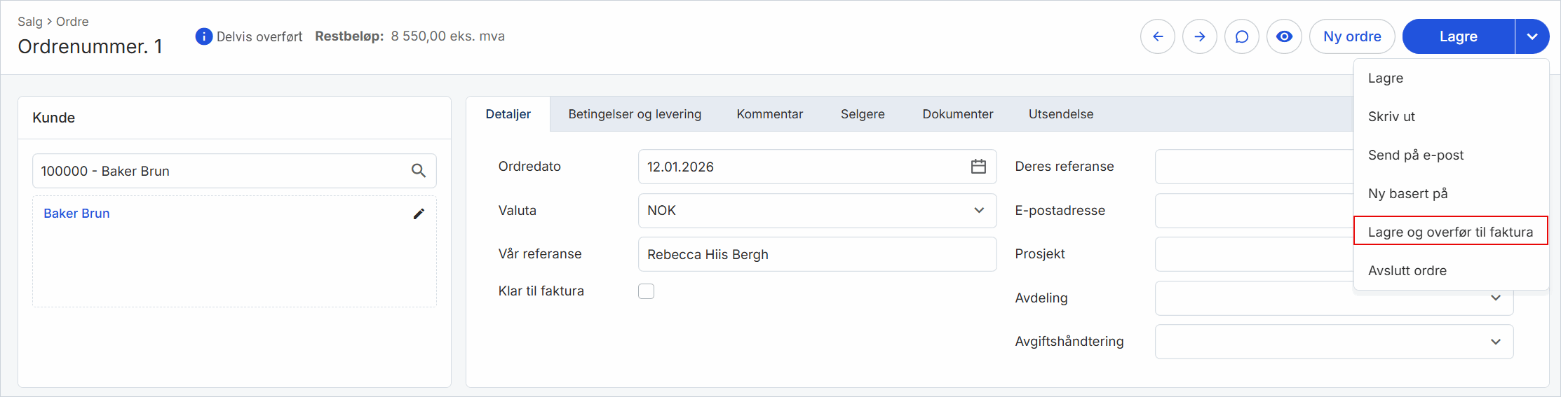Open the Avdeling dropdown
Viewport: 1561px width, 397px height.
pos(1334,298)
